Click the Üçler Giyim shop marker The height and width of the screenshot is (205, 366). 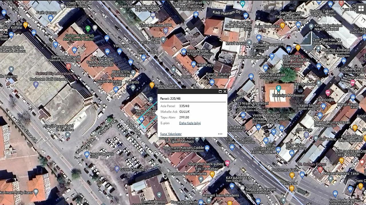(x=292, y=153)
